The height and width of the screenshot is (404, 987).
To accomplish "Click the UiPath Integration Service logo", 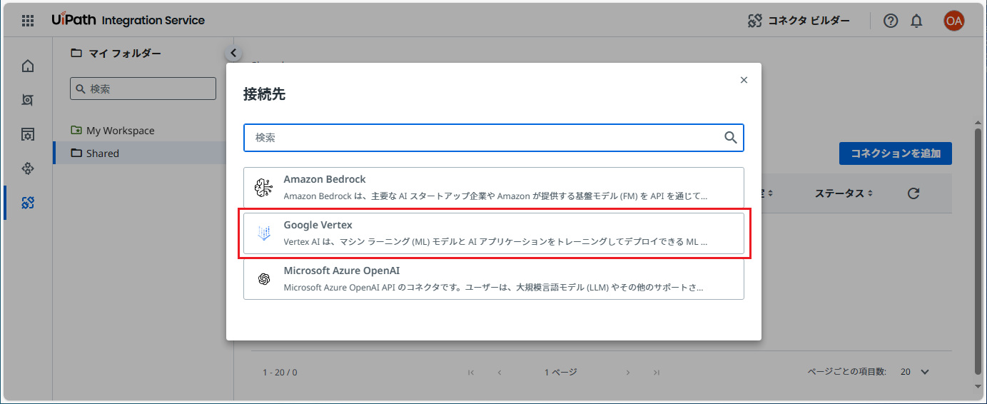I will click(128, 20).
